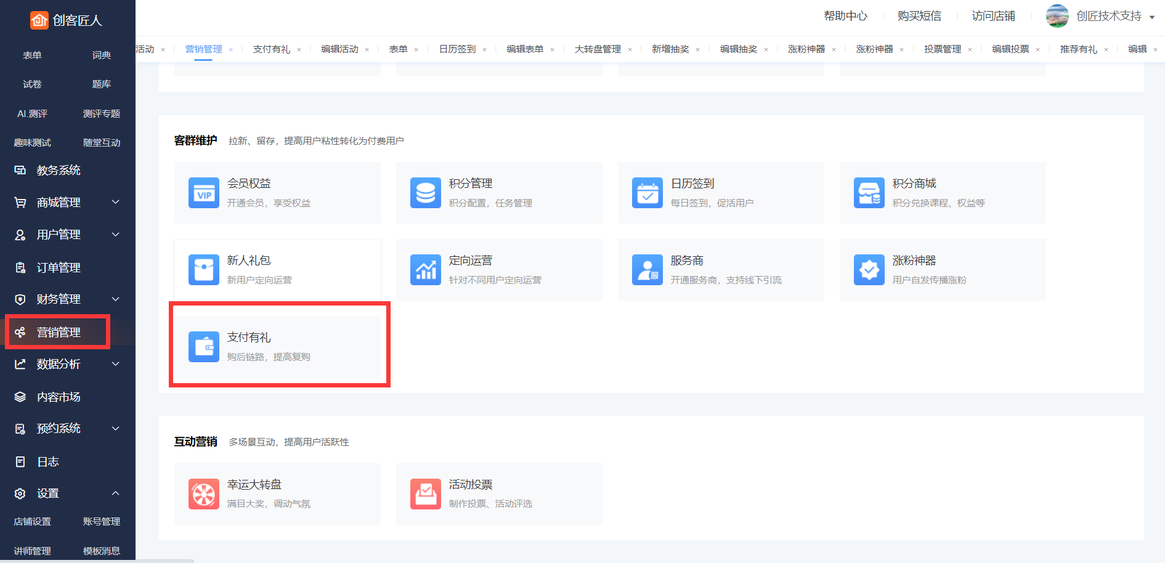
Task: Click the 定向运营 chart icon
Action: pos(426,270)
